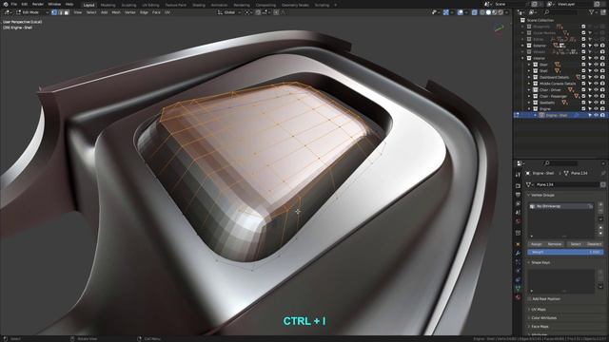Toggle snapping magnet icon
Image resolution: width=609 pixels, height=342 pixels.
pyautogui.click(x=258, y=12)
